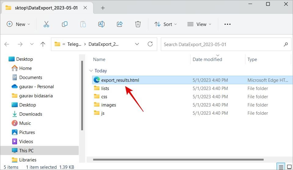Select the css folder name
293x170 pixels.
104,96
